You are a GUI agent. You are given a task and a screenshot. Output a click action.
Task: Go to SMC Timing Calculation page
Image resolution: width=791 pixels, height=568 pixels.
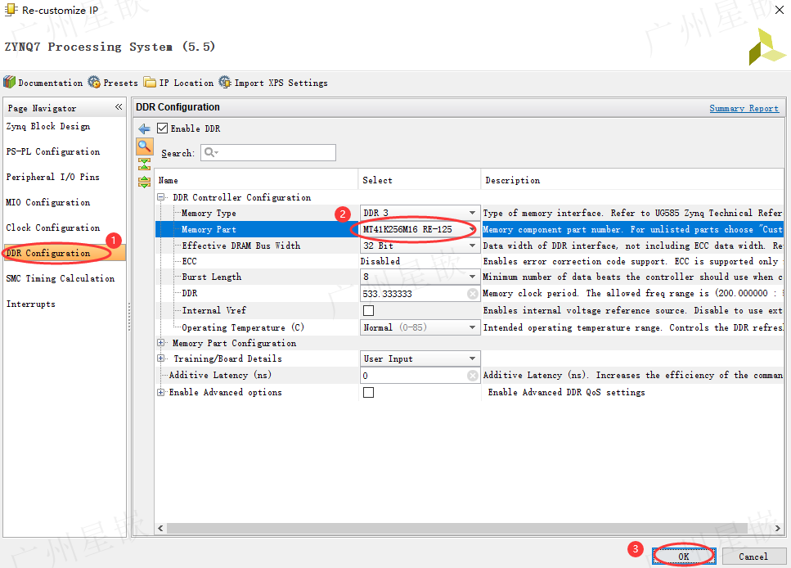pos(60,278)
